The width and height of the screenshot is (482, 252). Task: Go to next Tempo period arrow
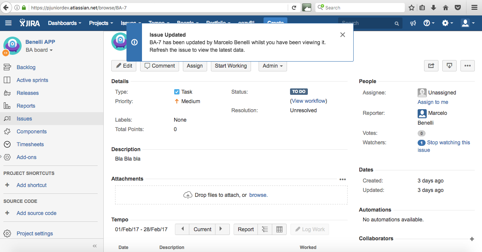point(222,229)
